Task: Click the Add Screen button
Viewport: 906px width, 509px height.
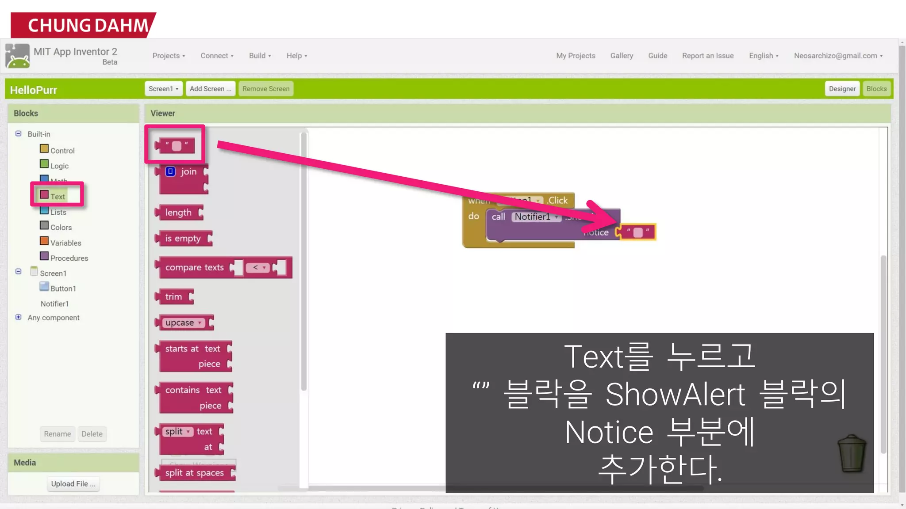Action: pyautogui.click(x=210, y=89)
